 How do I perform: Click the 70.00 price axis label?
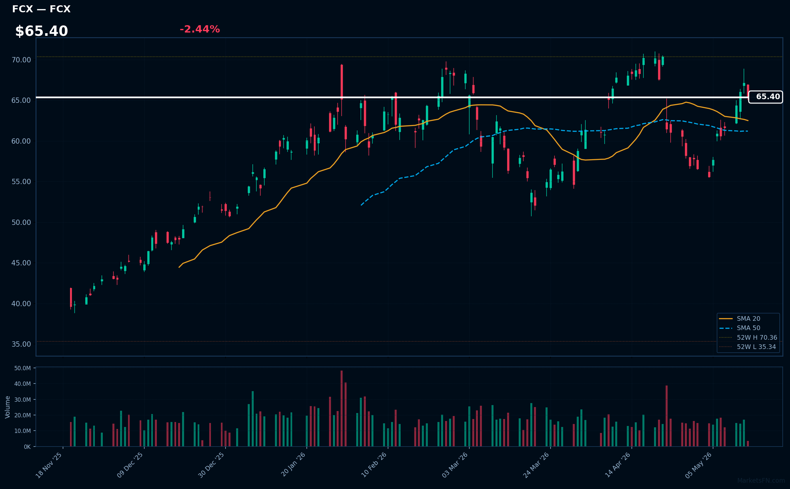21,60
